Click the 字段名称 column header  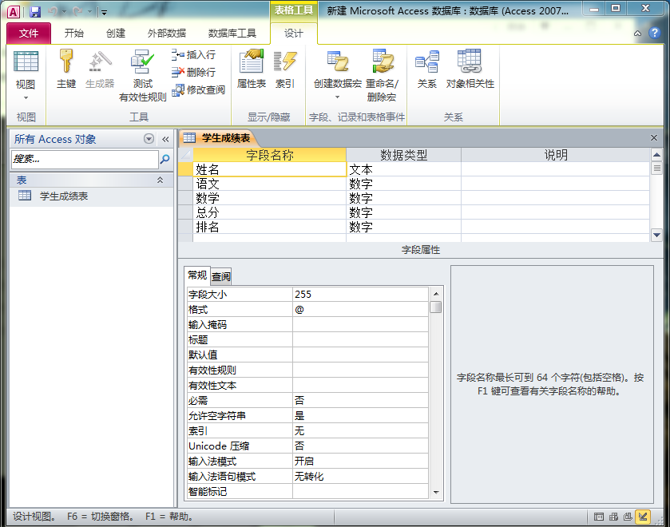(270, 155)
